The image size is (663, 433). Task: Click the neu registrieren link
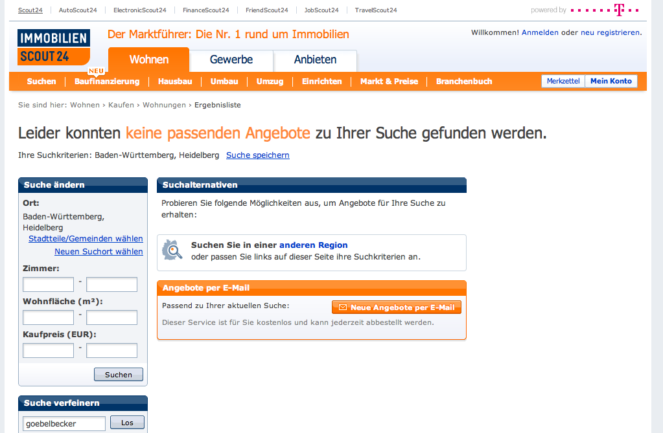point(610,32)
